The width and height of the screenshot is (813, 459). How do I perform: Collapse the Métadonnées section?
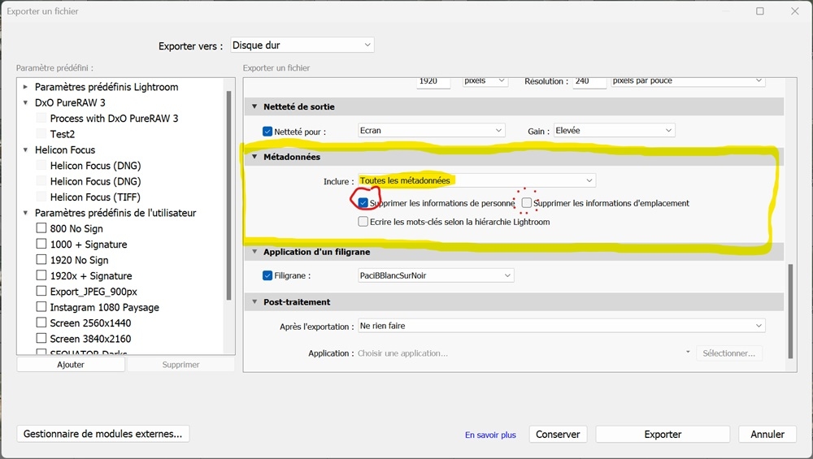click(x=254, y=157)
